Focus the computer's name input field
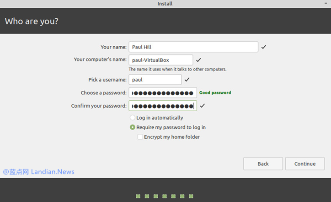Screen dimensions: 331x202 [x=160, y=60]
